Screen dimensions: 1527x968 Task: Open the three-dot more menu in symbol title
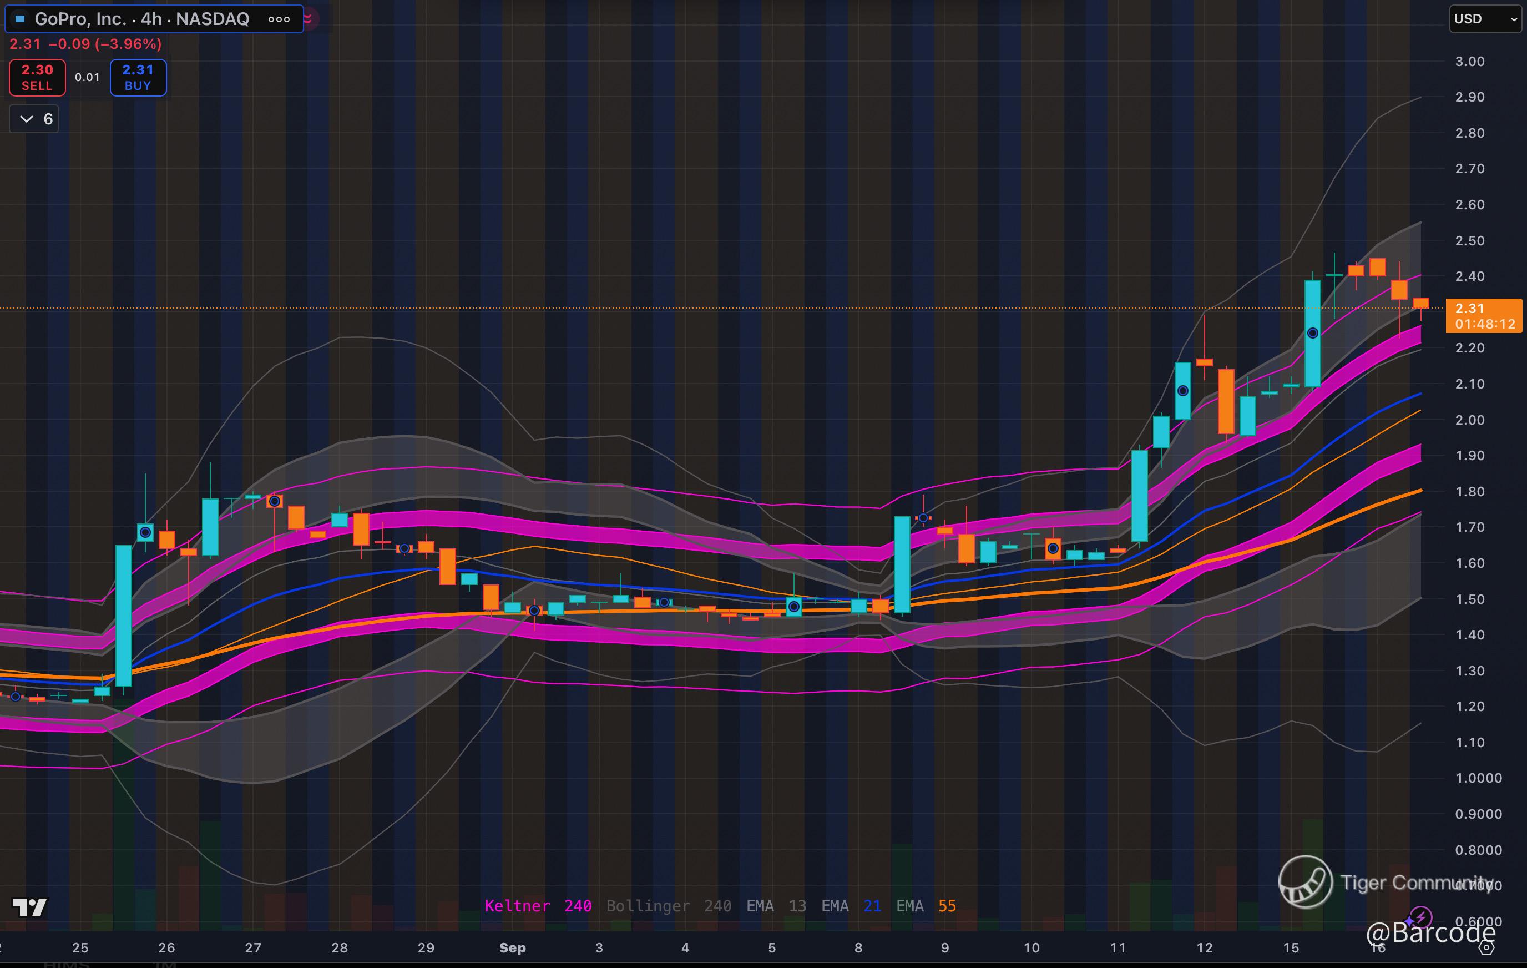[x=279, y=19]
